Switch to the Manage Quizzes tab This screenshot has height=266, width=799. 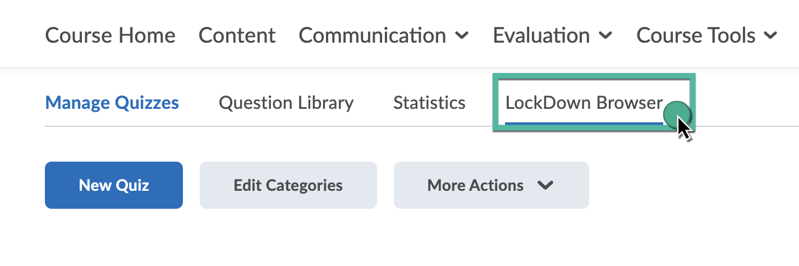pos(112,103)
